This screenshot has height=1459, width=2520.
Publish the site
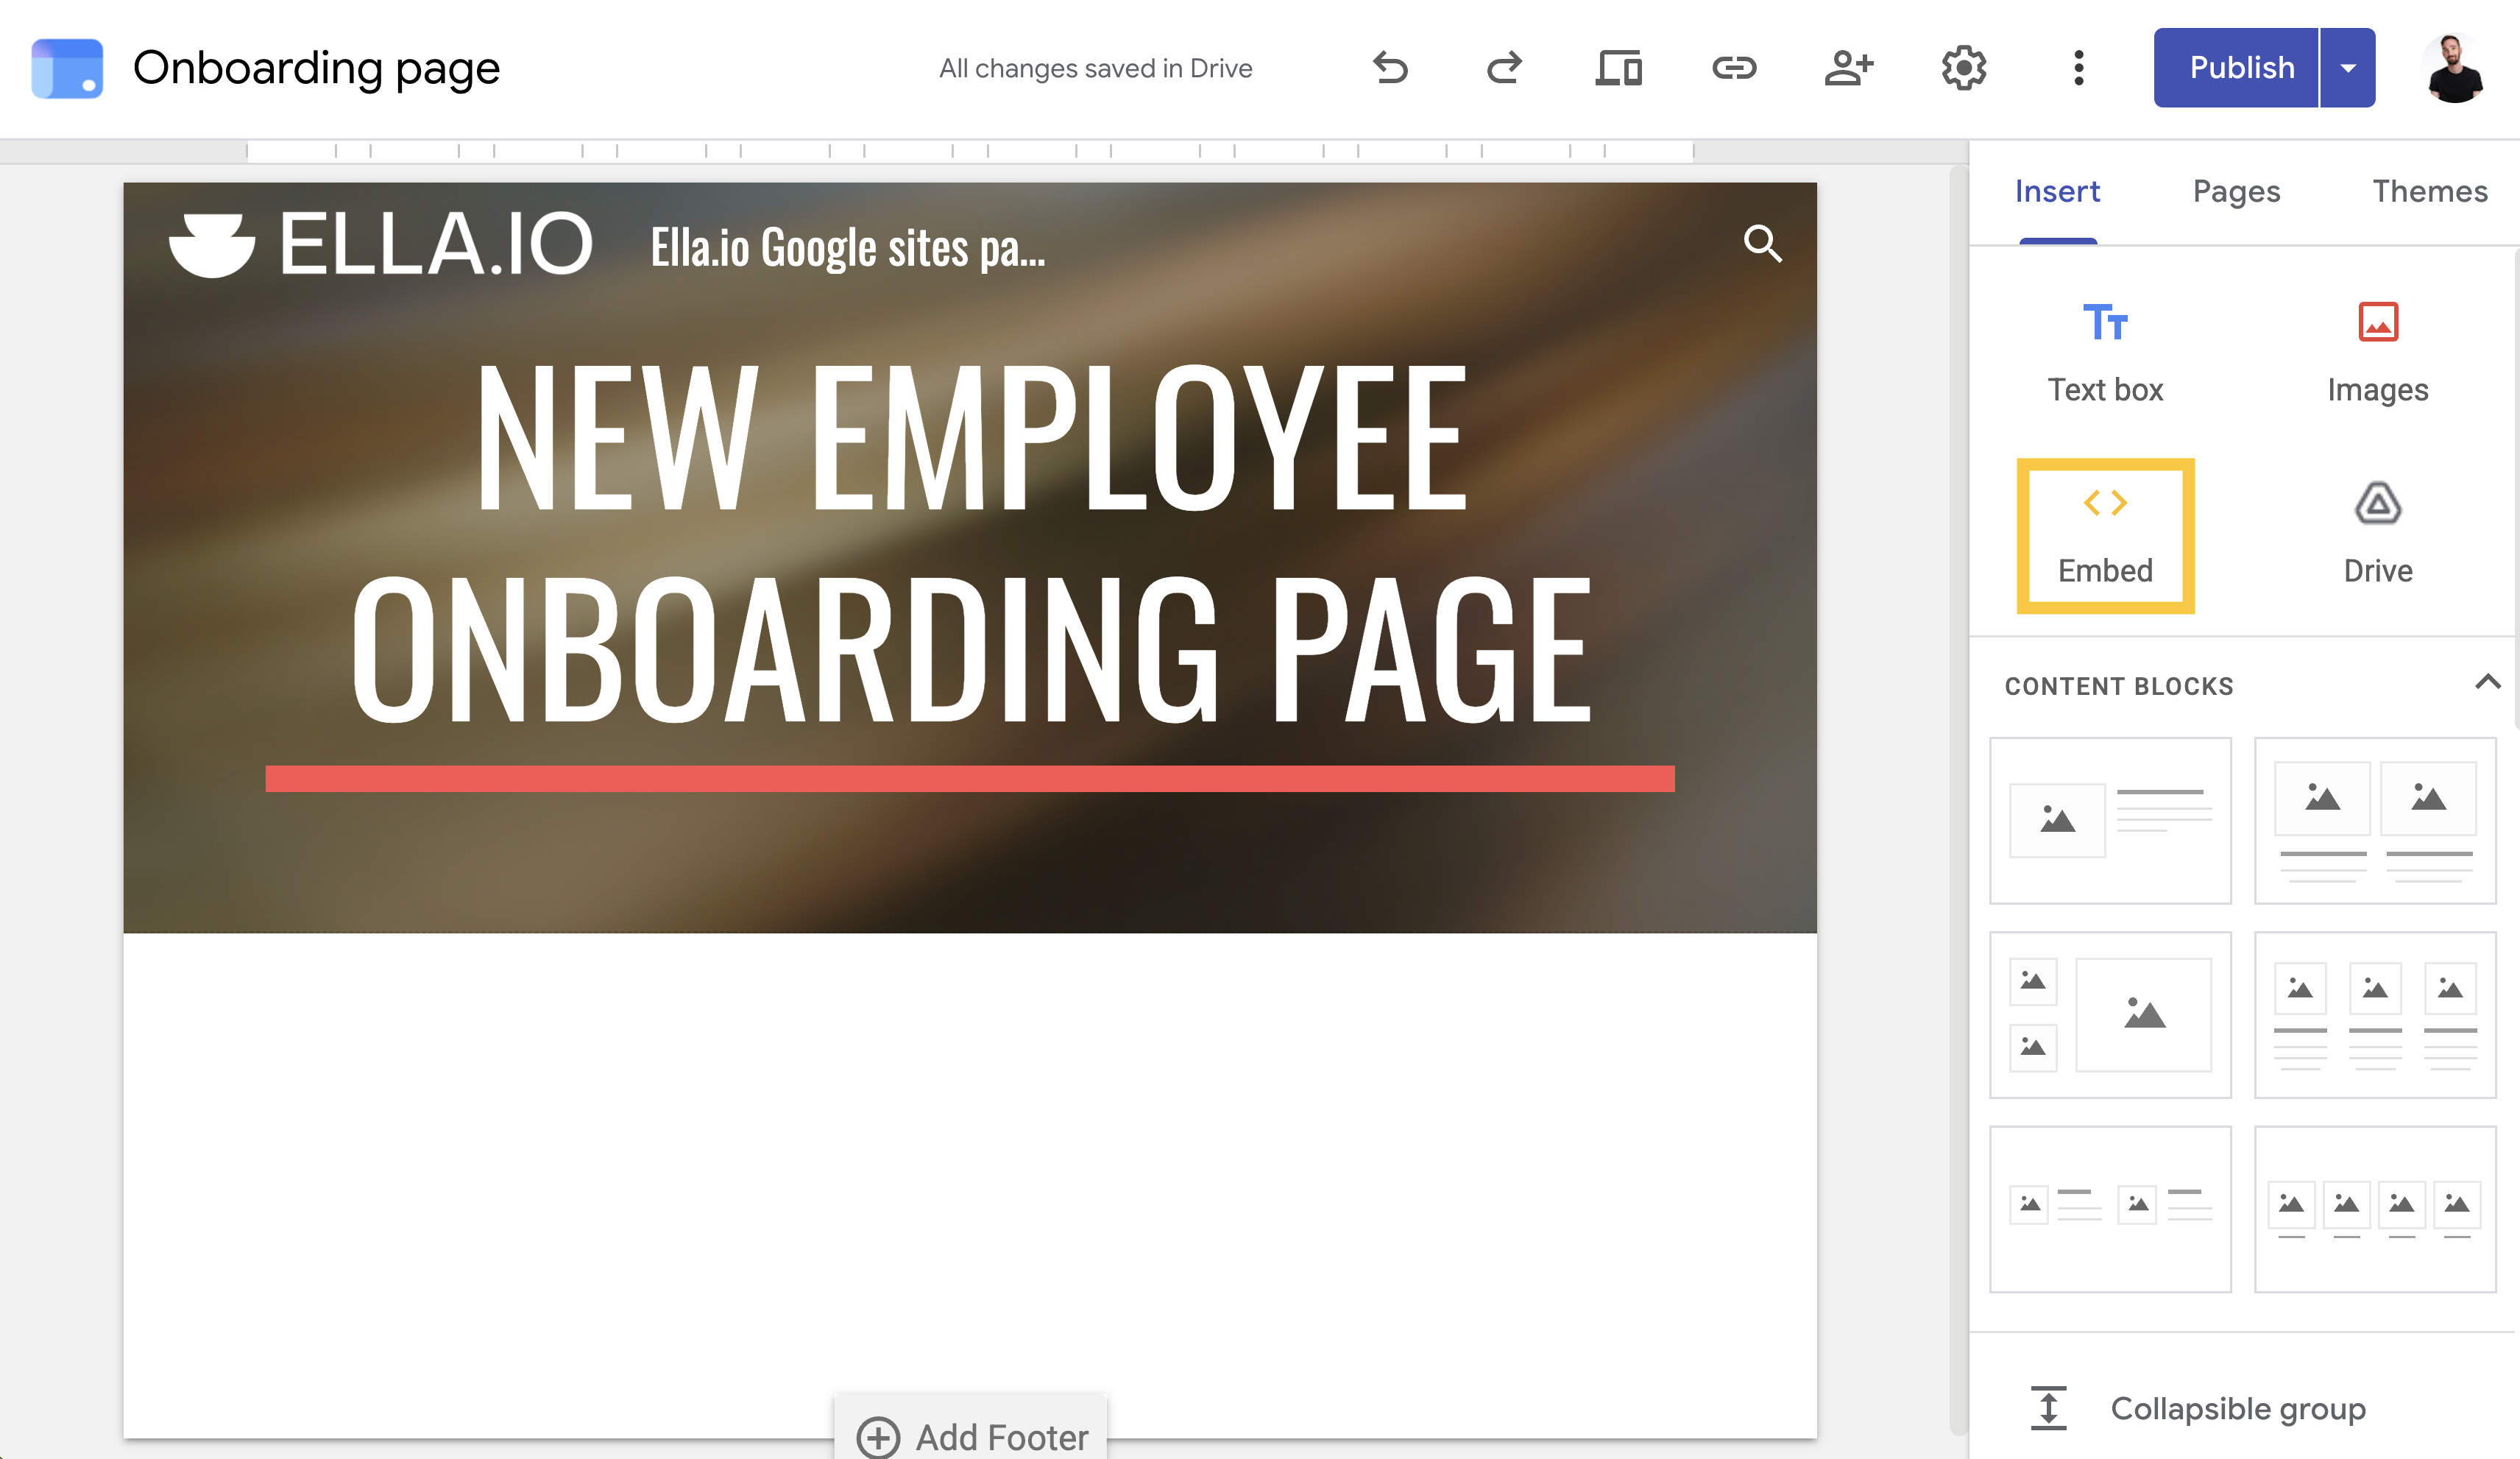[x=2236, y=68]
